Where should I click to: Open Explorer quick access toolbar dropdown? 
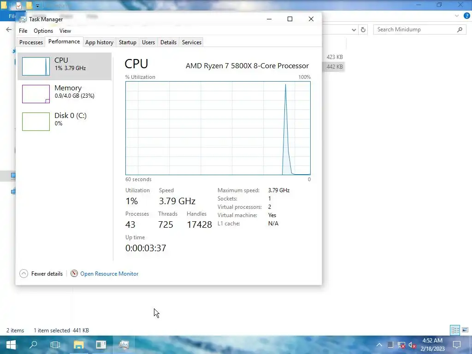38,6
